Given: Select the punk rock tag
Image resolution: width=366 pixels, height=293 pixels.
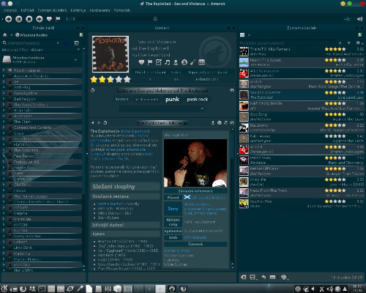Looking at the screenshot, I should (x=198, y=99).
